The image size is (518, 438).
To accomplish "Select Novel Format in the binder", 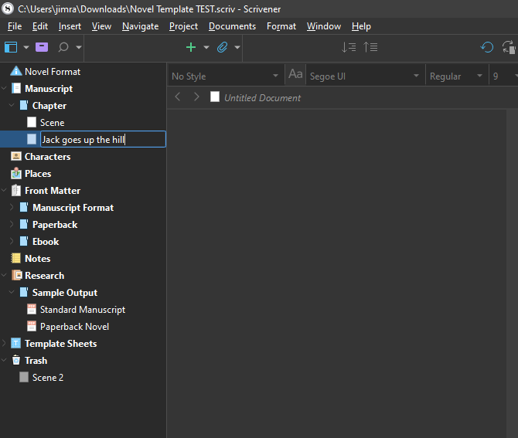I will click(x=53, y=72).
